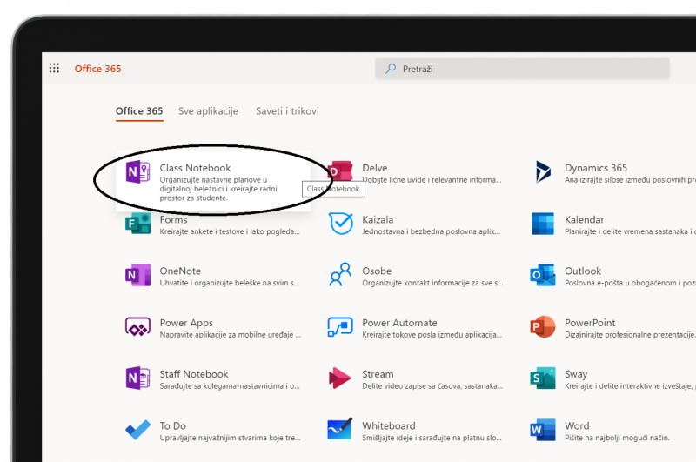Click 'Poslovna e-pošta' Outlook description

630,283
